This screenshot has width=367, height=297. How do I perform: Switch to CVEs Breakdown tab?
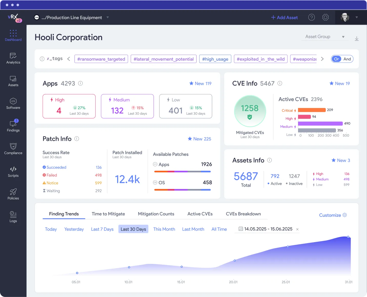tap(243, 214)
